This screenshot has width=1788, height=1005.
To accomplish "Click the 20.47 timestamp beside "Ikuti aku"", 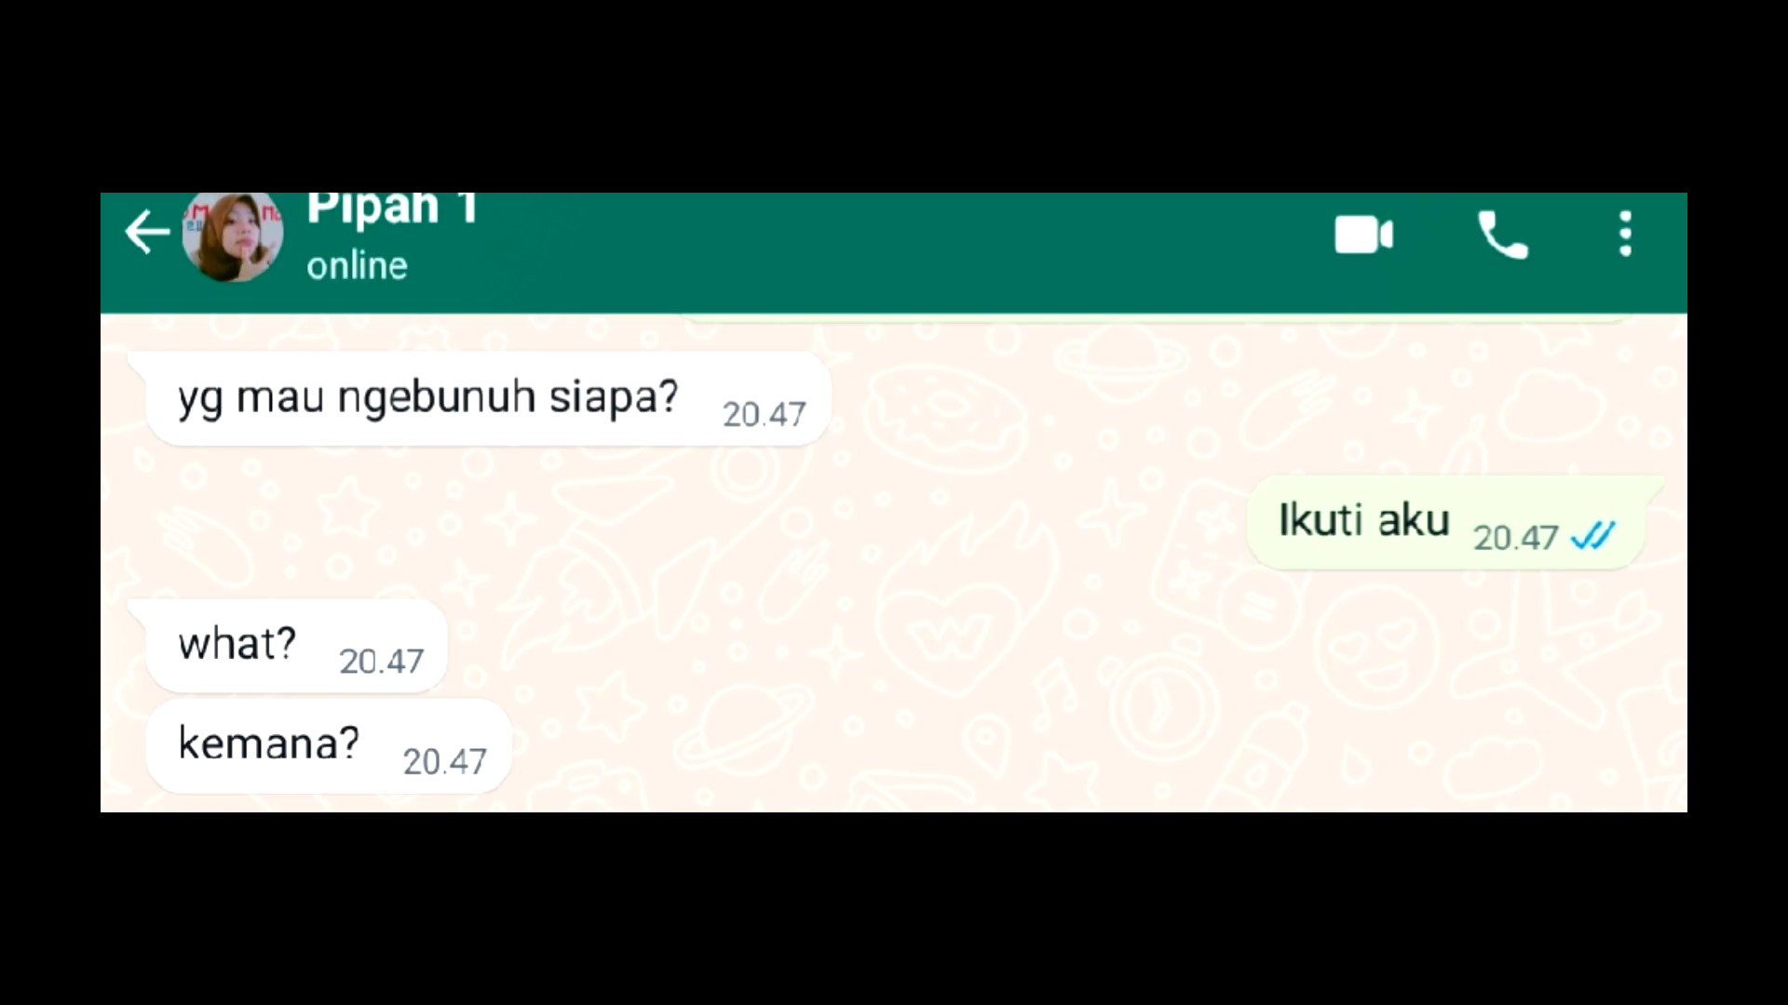I will [1515, 538].
